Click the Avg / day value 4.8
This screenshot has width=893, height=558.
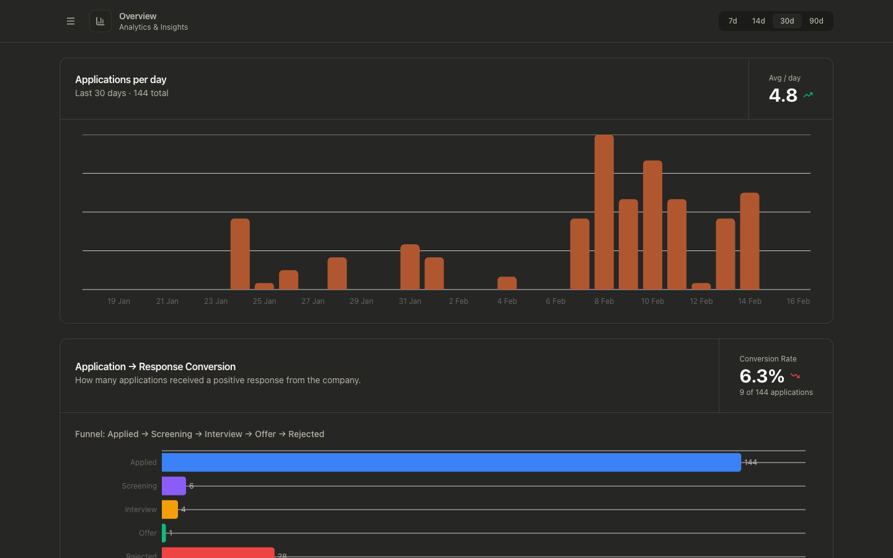pyautogui.click(x=783, y=95)
